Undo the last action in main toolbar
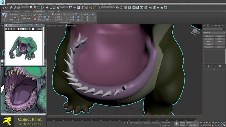Viewport: 226px width, 127px height. pos(3,8)
